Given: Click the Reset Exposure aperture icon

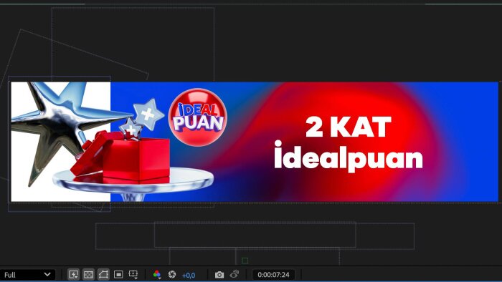Looking at the screenshot, I should [x=172, y=275].
